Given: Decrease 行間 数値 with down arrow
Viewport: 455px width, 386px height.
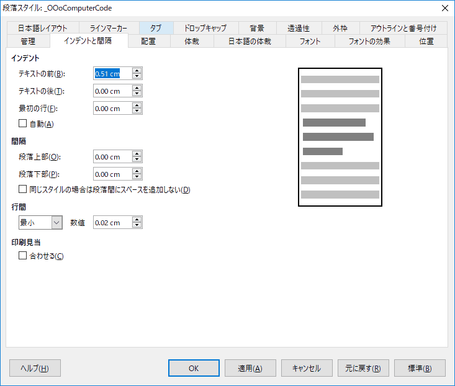Looking at the screenshot, I should [x=137, y=226].
